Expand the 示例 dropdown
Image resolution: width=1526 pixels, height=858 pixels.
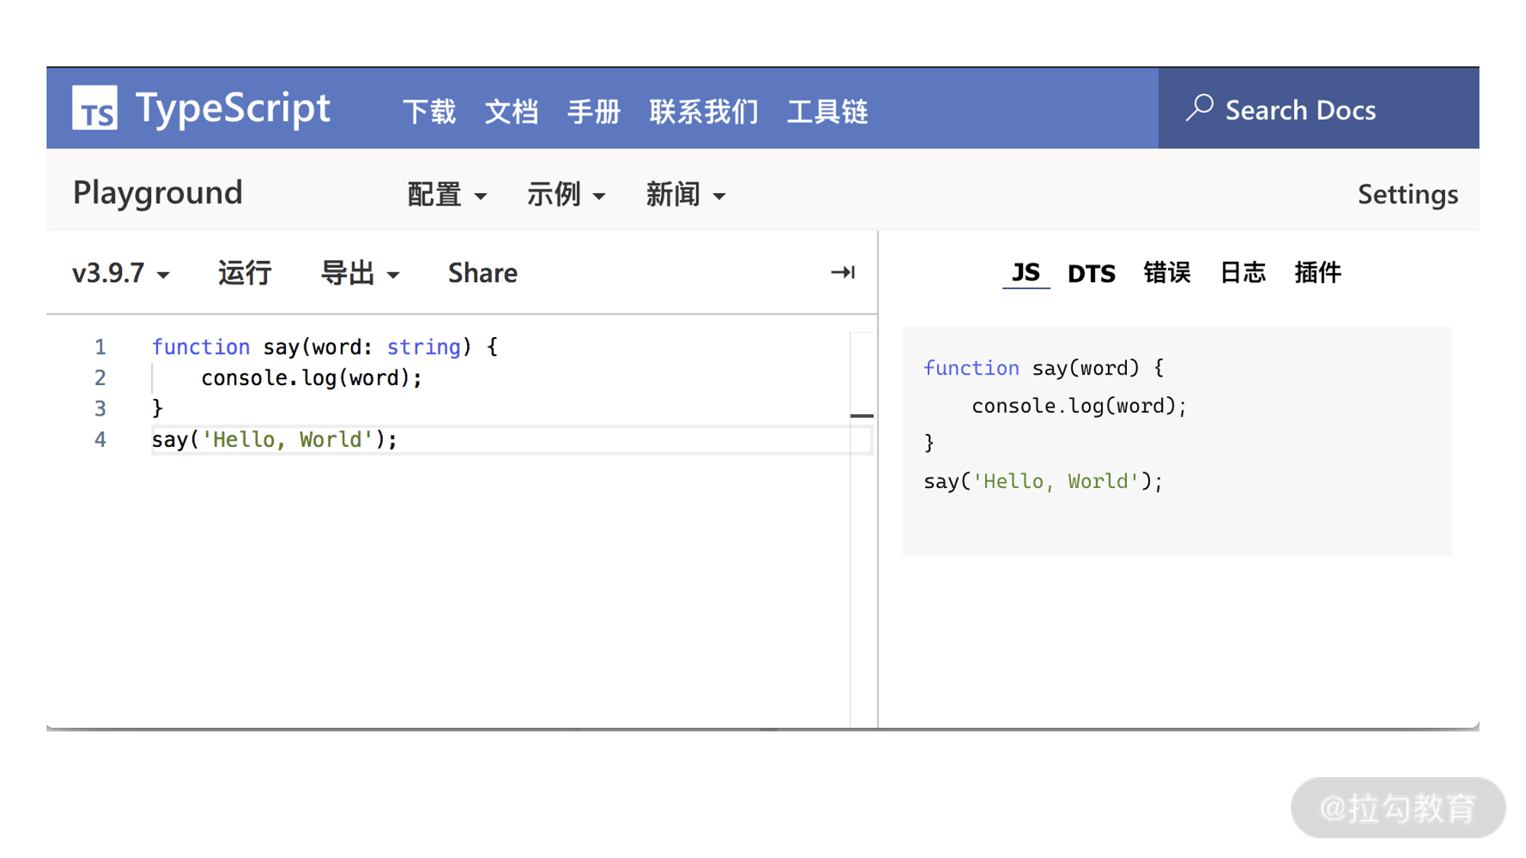(566, 194)
